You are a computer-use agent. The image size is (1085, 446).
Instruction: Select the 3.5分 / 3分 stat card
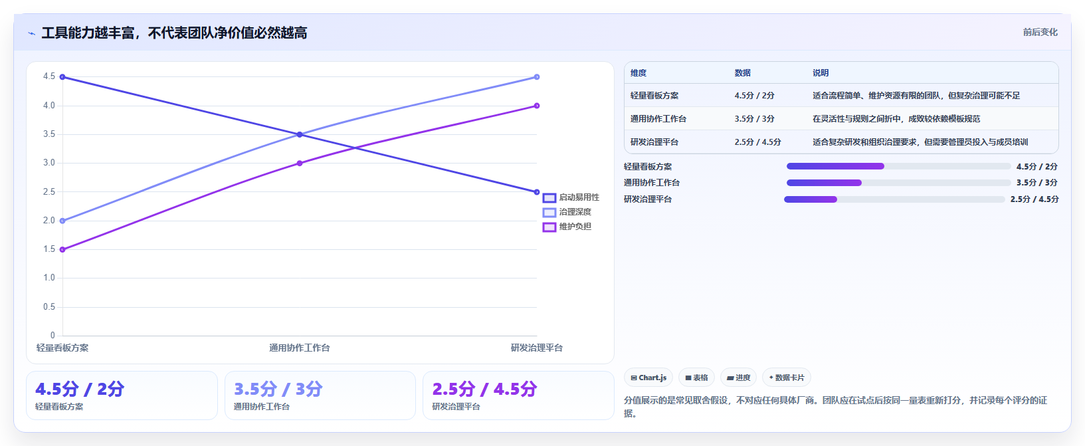tap(320, 395)
